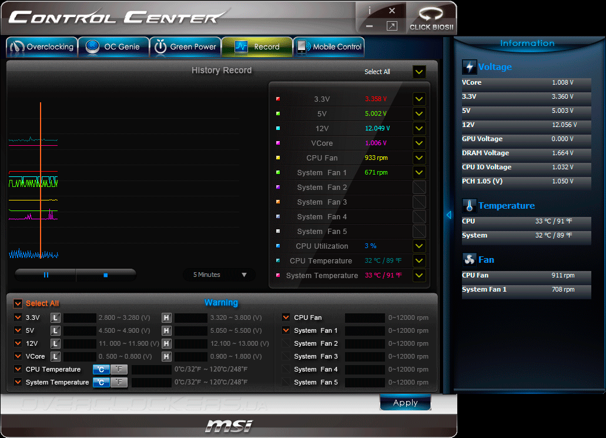Open the Overclocking tab
Viewport: 606px width, 438px height.
[x=42, y=47]
